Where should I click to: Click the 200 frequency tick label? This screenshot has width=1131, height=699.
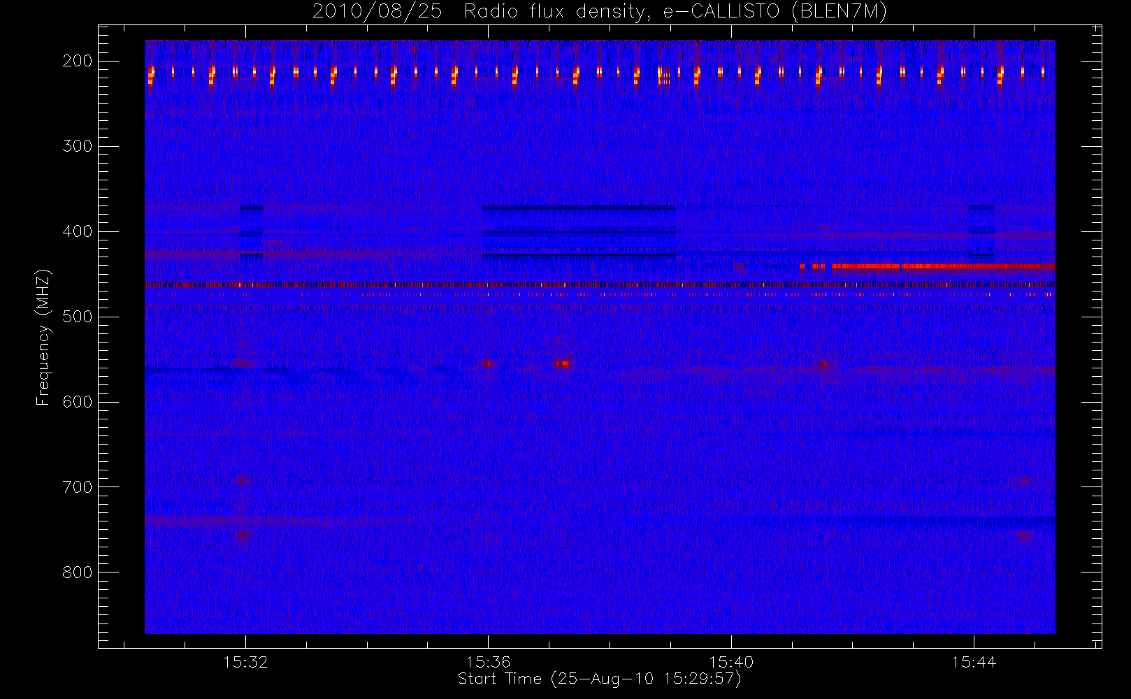[x=78, y=61]
